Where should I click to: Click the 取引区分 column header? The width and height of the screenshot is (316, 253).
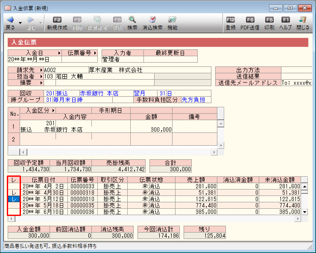point(112,180)
